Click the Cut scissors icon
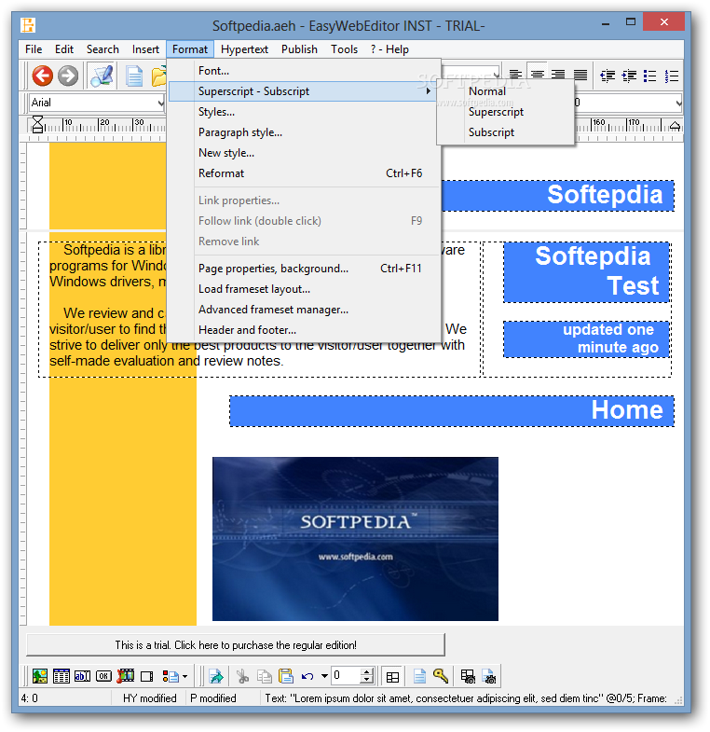Screen dimensions: 710x732 242,675
